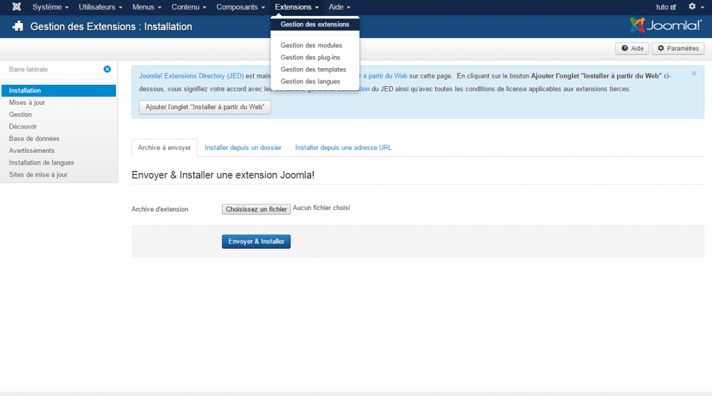Follow the Joomla! Extensions Directory (JED) link
Screen dimensions: 712x396
click(191, 76)
